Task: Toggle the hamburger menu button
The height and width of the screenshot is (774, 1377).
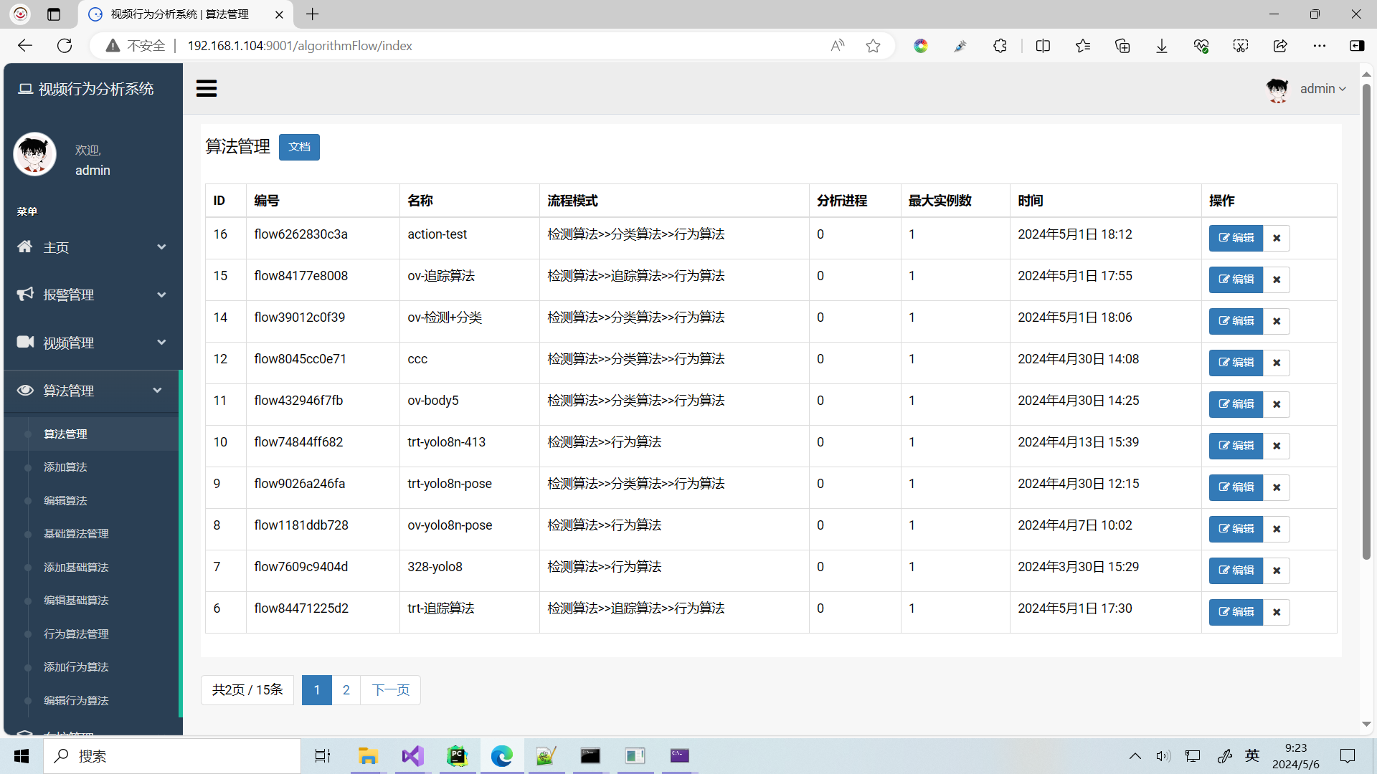Action: coord(207,88)
